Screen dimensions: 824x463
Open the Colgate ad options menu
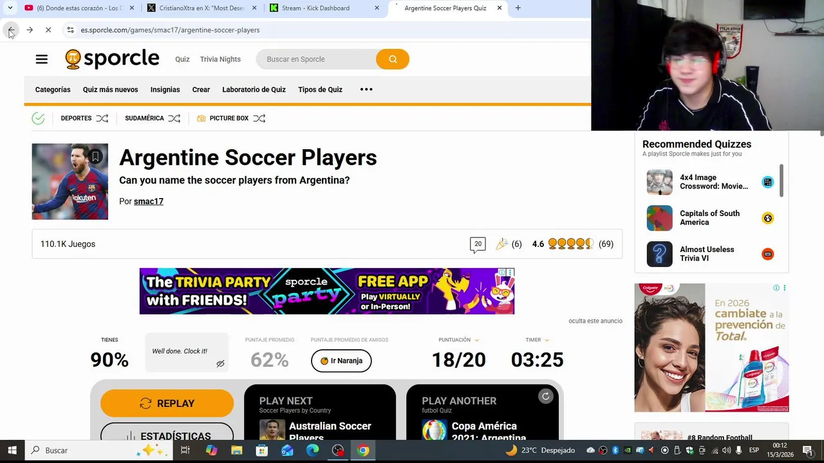click(x=784, y=288)
